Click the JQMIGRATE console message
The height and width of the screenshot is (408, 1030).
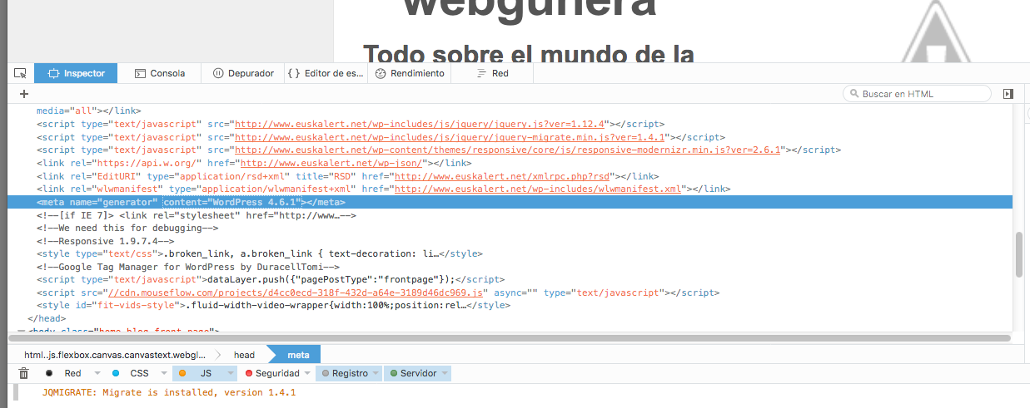[169, 392]
